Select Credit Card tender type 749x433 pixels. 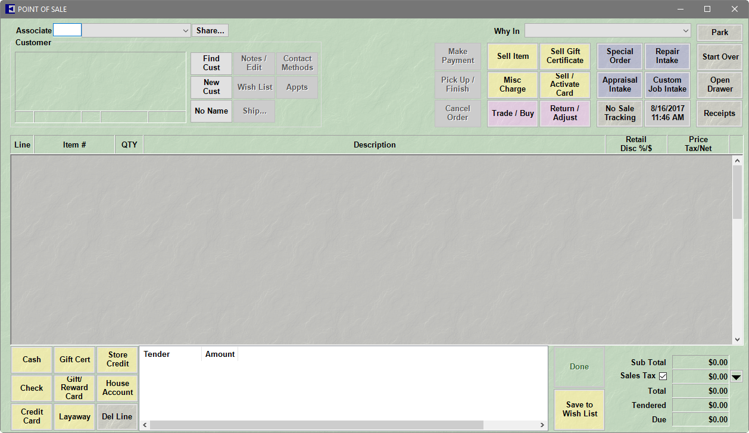point(32,416)
